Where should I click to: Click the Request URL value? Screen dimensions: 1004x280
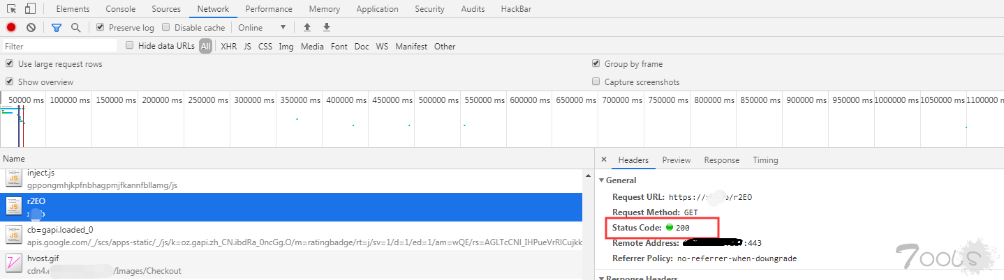pos(711,197)
